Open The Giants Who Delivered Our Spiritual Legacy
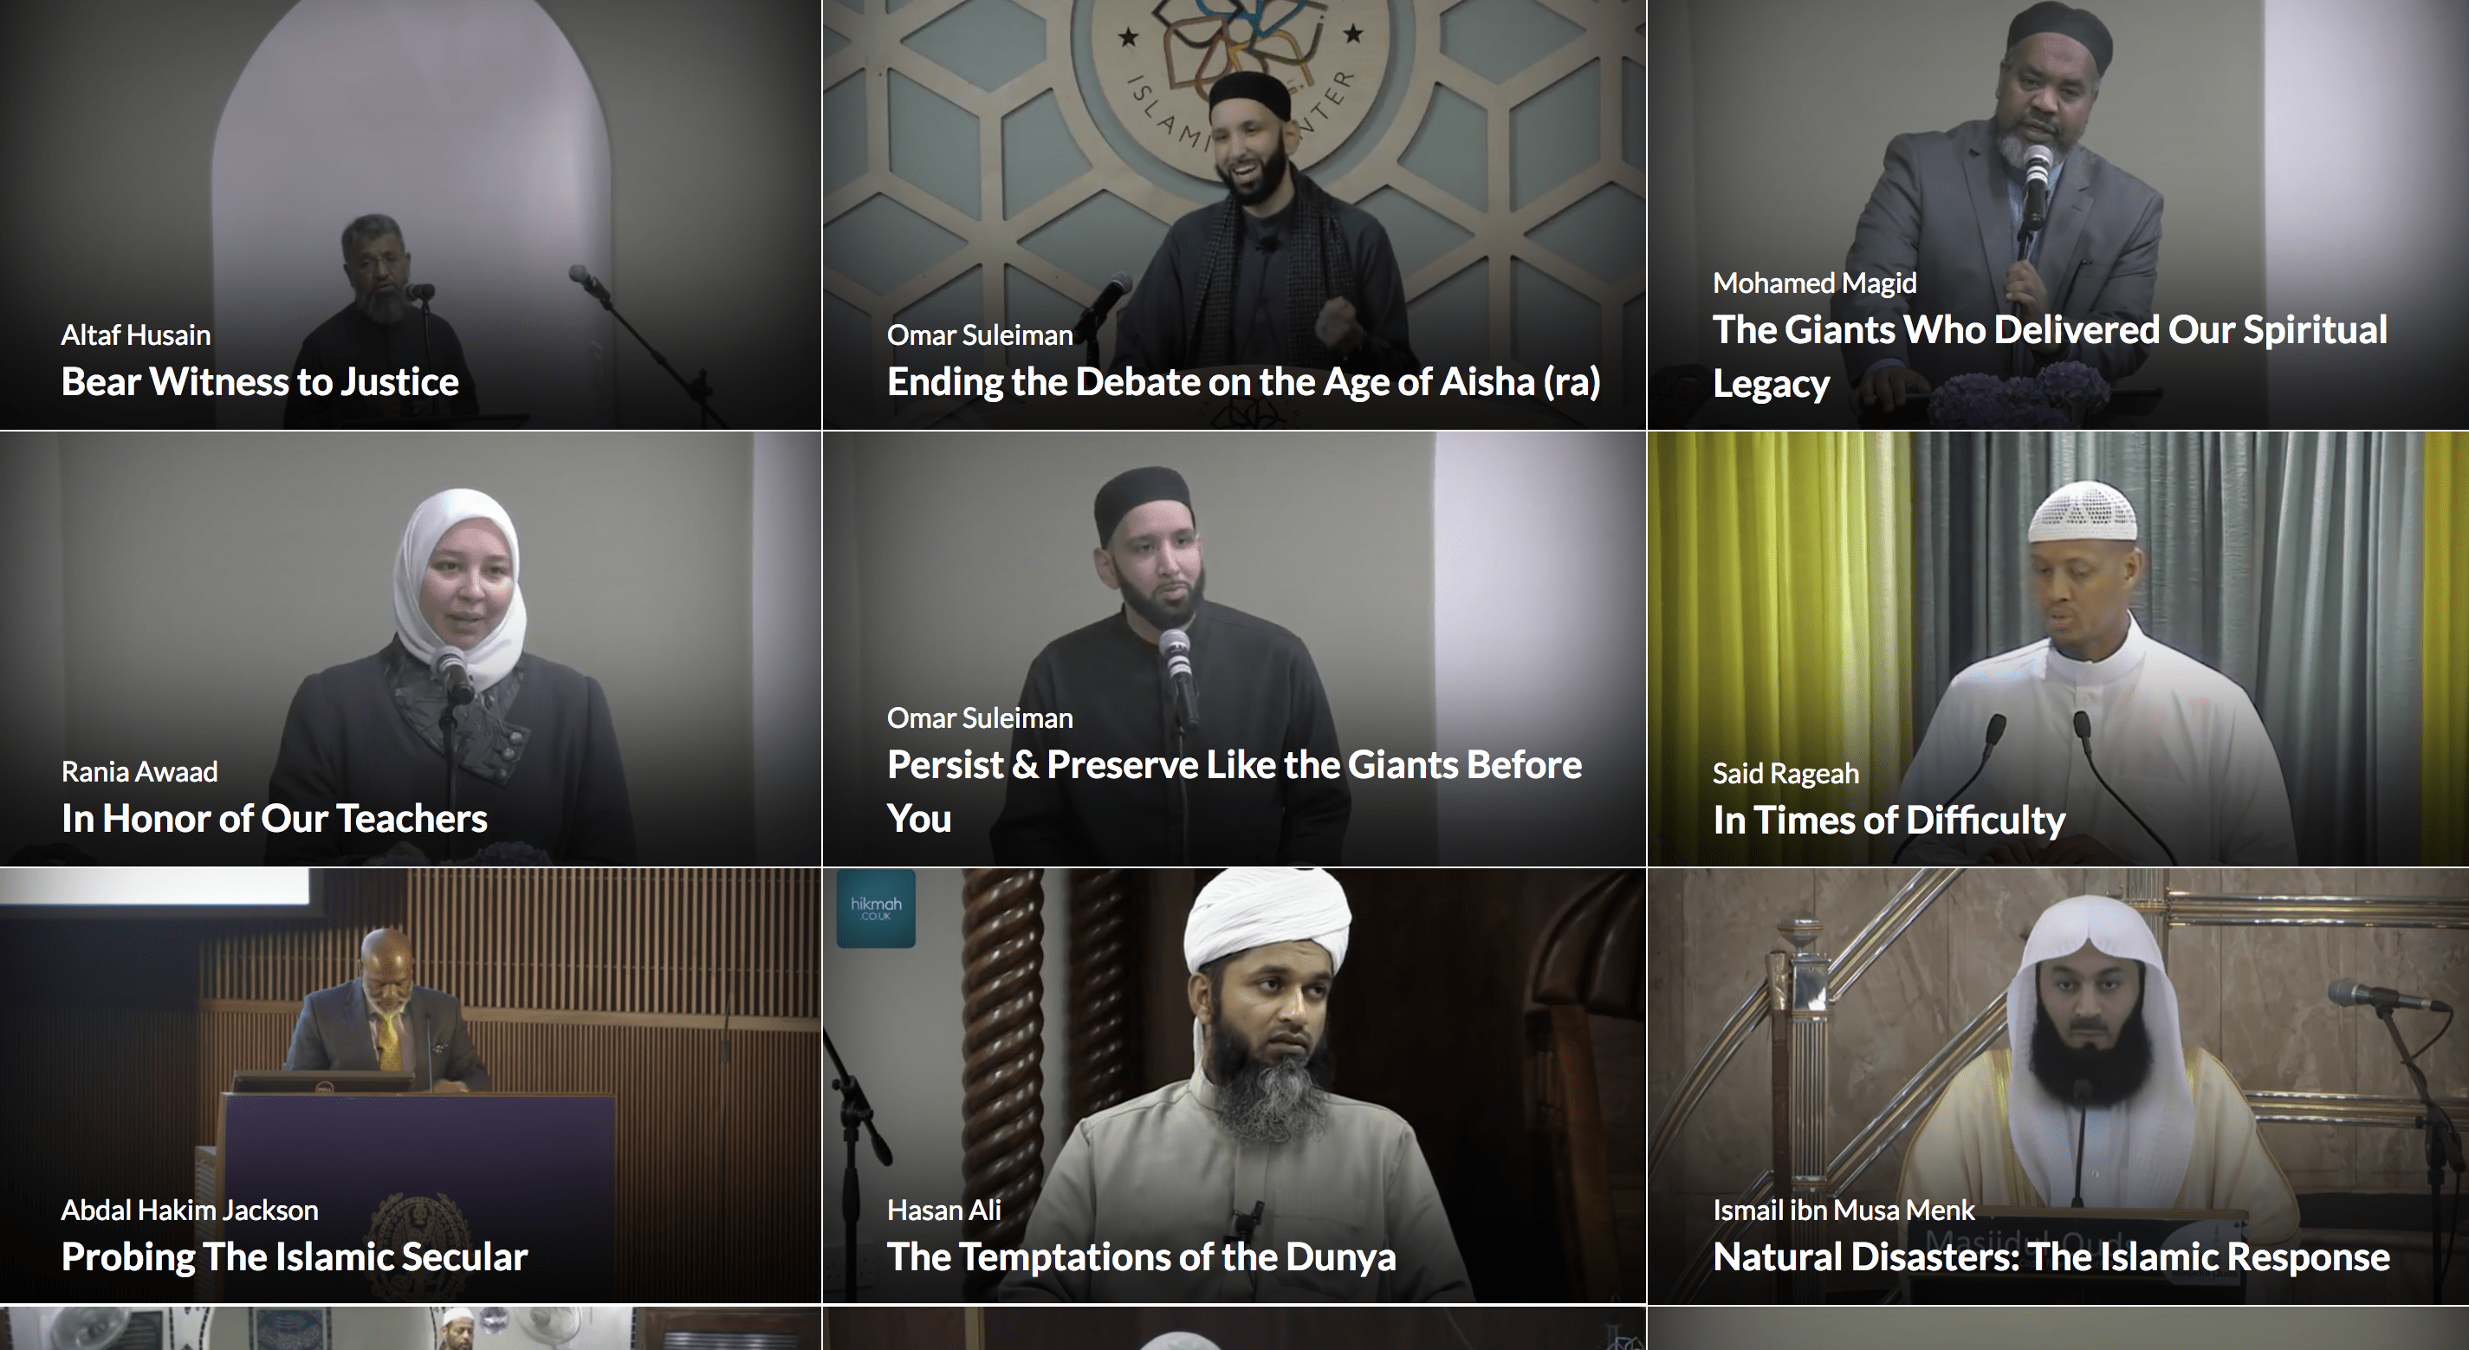2469x1350 pixels. (2049, 356)
